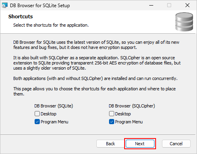The height and width of the screenshot is (154, 197).
Task: Click the database cylinder icon in header
Action: point(184,22)
